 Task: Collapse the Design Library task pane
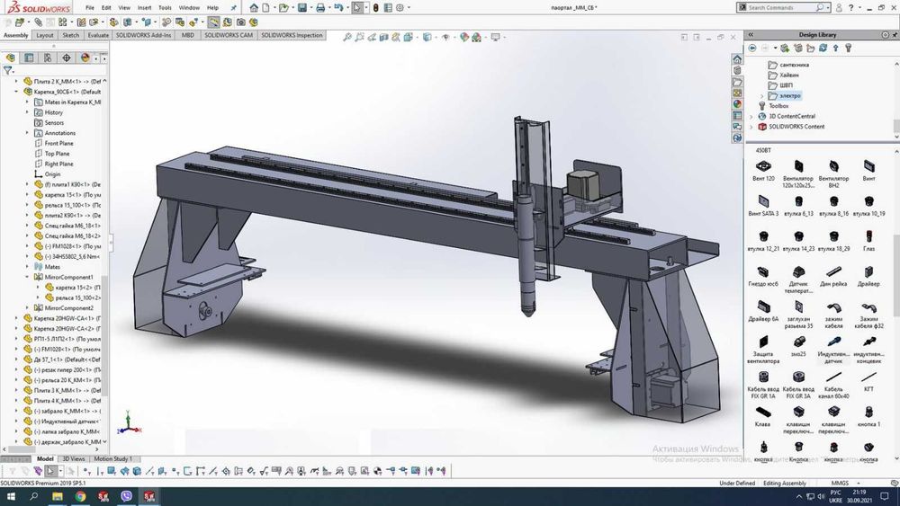[x=750, y=35]
